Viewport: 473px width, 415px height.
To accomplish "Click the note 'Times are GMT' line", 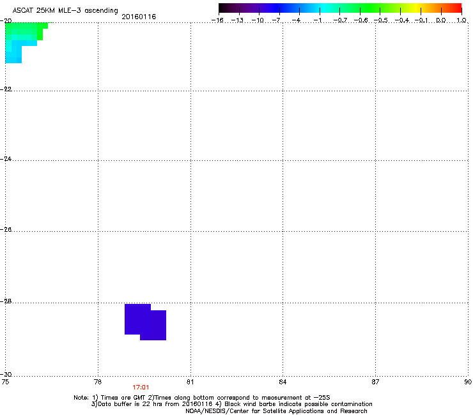I will click(x=202, y=398).
